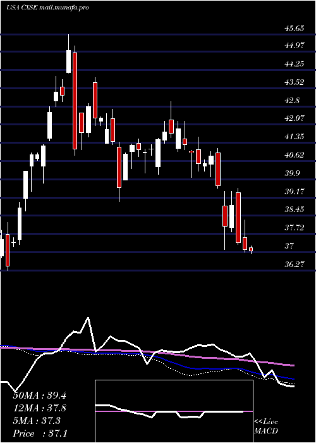Click the 44.97 price axis label
The width and height of the screenshot is (316, 443).
[294, 46]
